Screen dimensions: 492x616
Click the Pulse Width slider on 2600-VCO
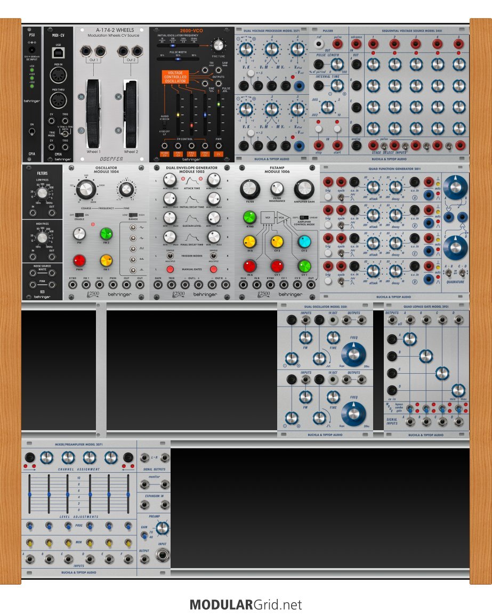pos(178,59)
